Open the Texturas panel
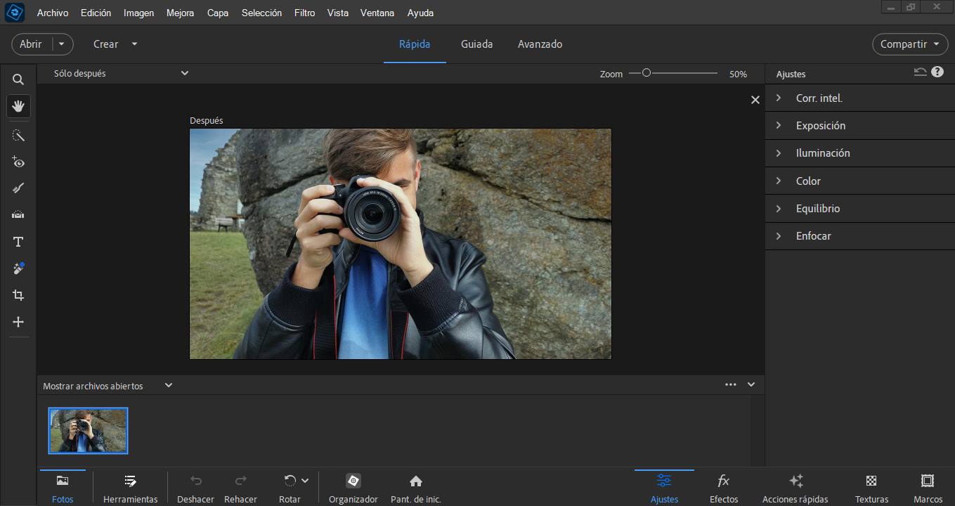Screen dimensions: 955x506 point(871,487)
